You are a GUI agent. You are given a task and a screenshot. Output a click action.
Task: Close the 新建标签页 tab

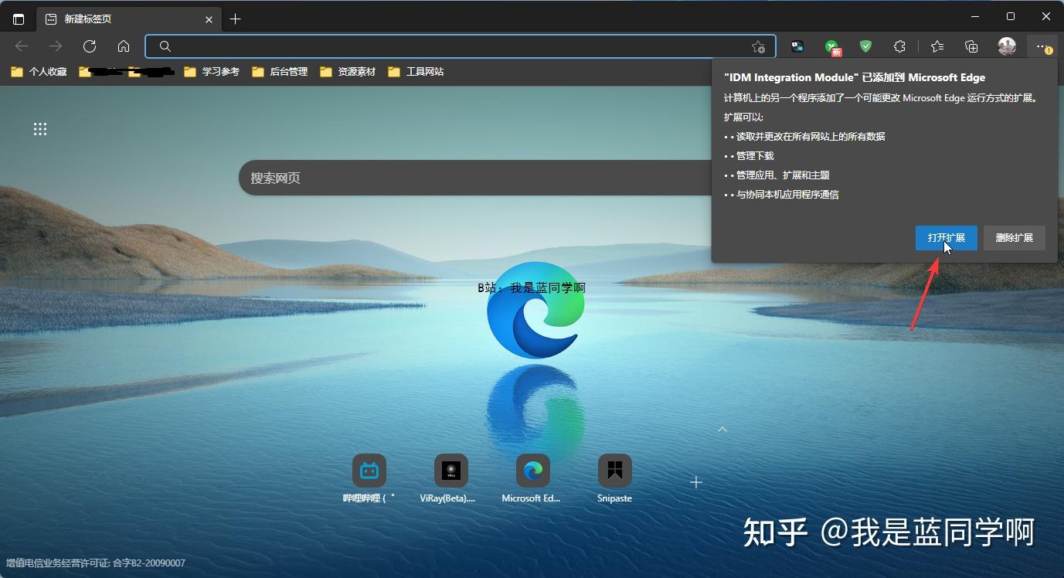(x=209, y=19)
